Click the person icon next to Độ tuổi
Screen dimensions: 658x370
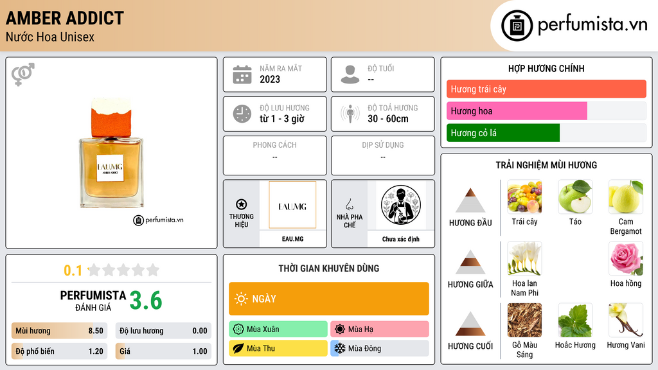(350, 75)
